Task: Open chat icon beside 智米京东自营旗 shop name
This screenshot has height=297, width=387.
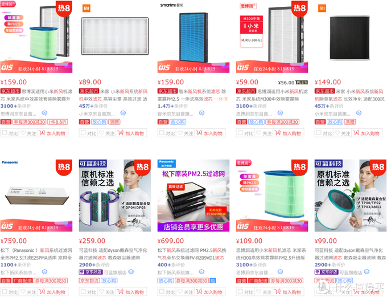Action: coord(201,113)
